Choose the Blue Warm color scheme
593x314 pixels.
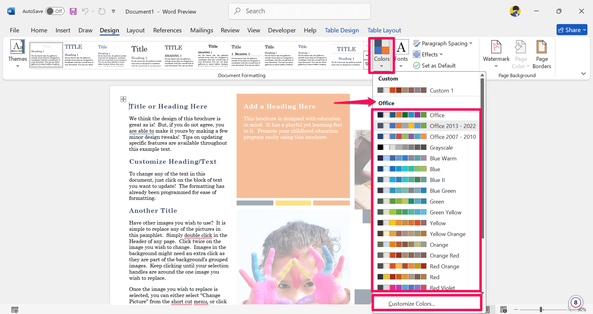click(426, 158)
